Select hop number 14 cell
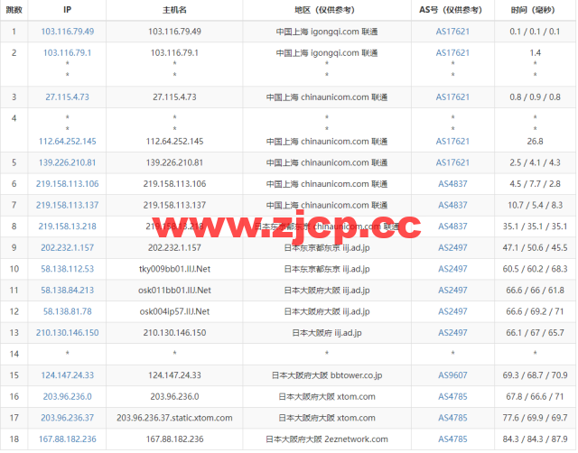This screenshot has width=578, height=453. tap(14, 355)
